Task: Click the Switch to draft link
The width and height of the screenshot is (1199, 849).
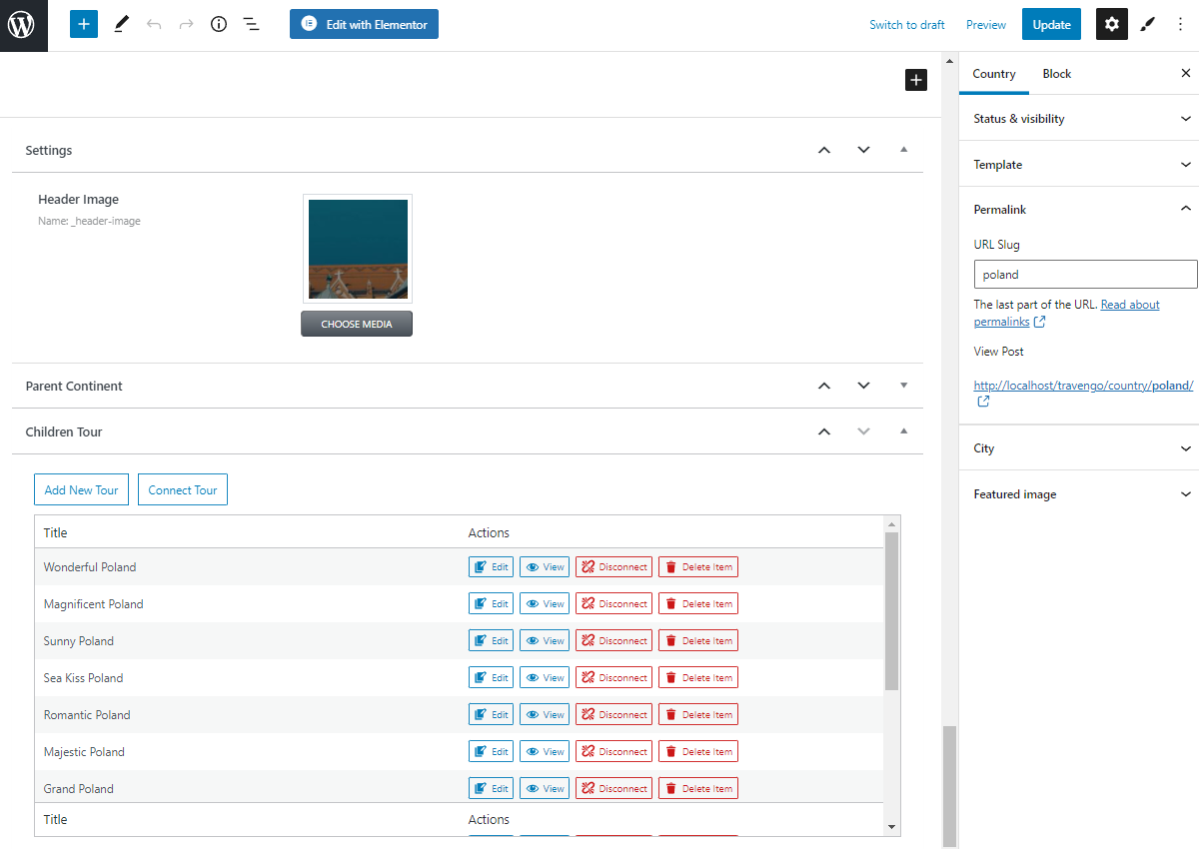Action: point(906,23)
